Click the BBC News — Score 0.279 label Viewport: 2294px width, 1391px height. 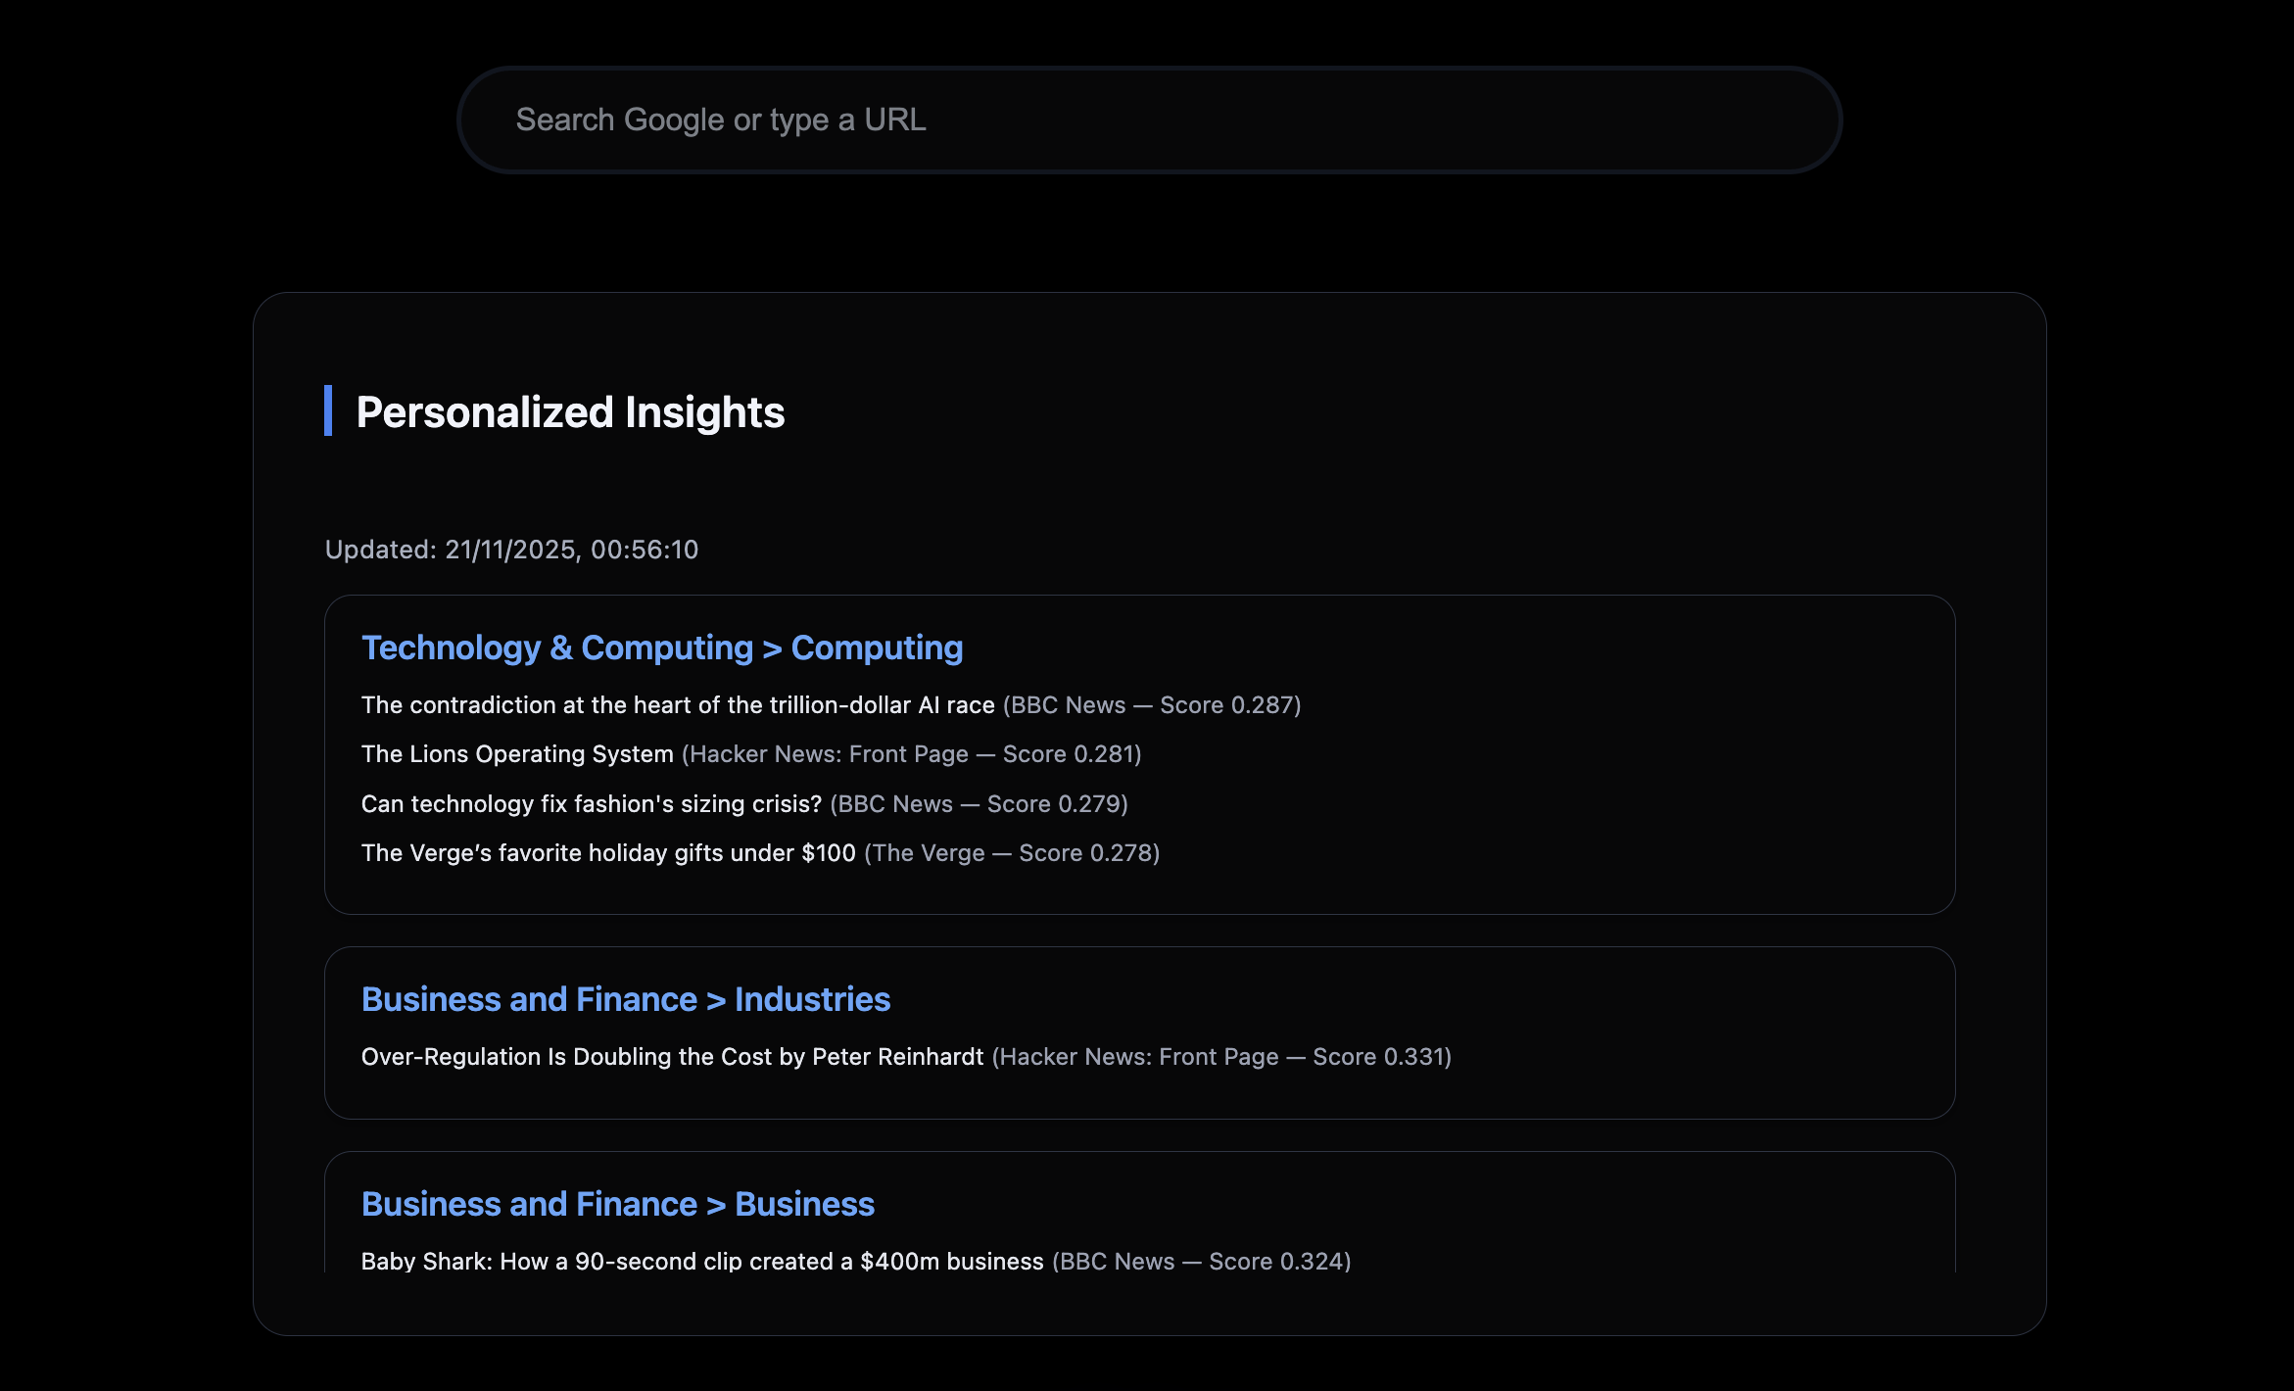click(980, 804)
